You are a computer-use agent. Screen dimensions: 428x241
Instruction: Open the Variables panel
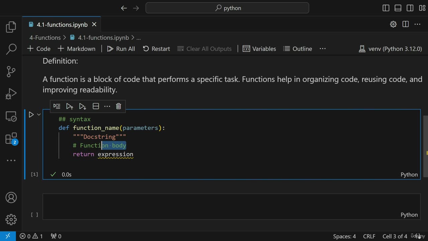click(259, 49)
